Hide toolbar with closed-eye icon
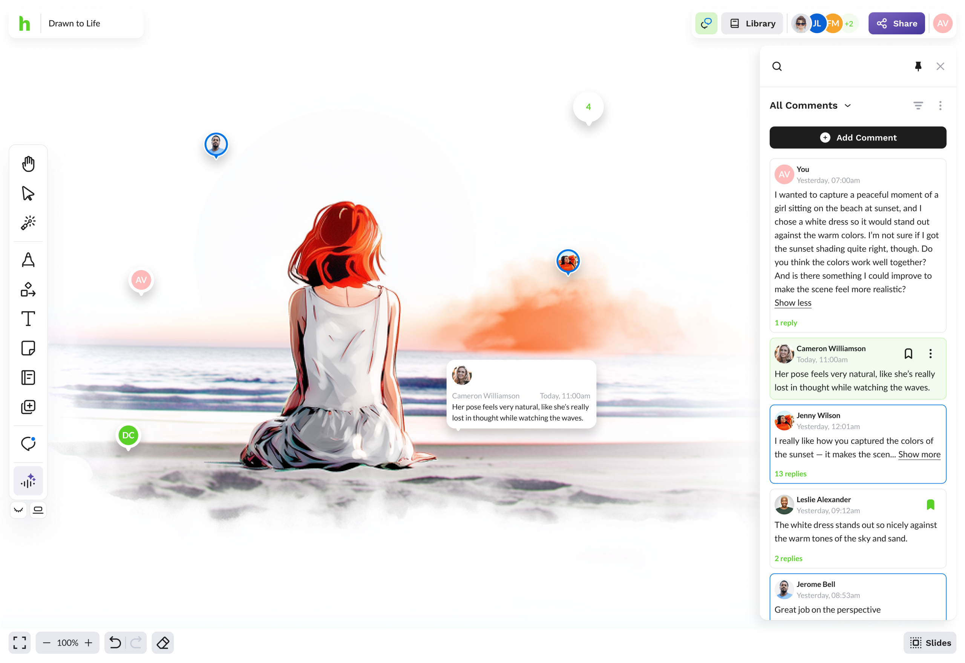Screen dimensions: 965x663 click(18, 510)
